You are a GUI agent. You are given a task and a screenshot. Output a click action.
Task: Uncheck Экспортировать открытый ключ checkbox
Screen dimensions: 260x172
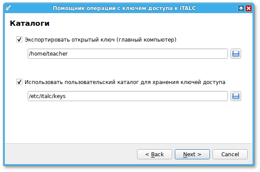coord(19,39)
